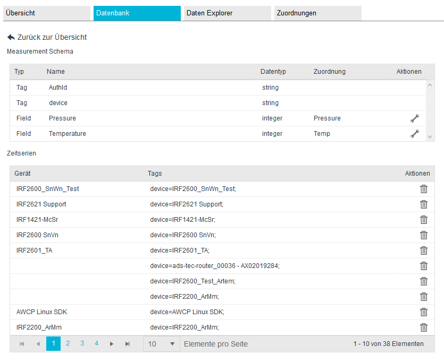This screenshot has height=363, width=444.
Task: Open the Übersicht tab
Action: tap(47, 13)
